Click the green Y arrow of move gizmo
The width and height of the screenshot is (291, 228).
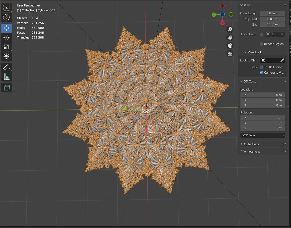click(x=125, y=109)
